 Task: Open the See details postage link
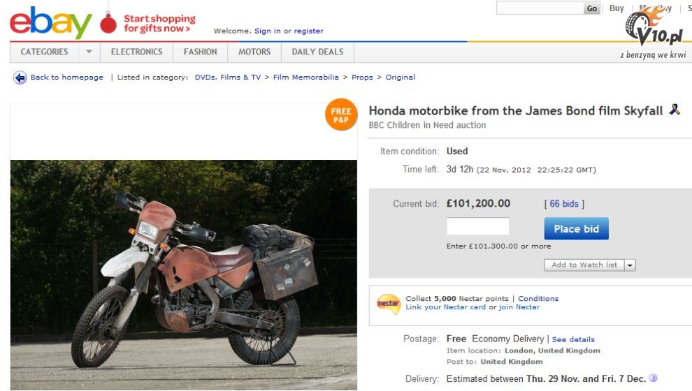pyautogui.click(x=573, y=339)
